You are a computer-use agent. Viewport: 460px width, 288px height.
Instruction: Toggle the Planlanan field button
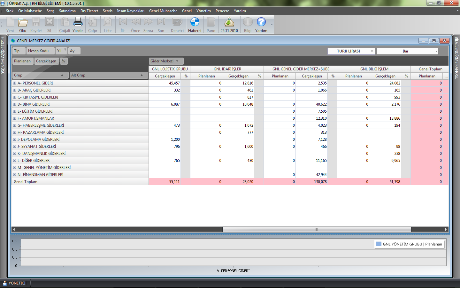(22, 61)
